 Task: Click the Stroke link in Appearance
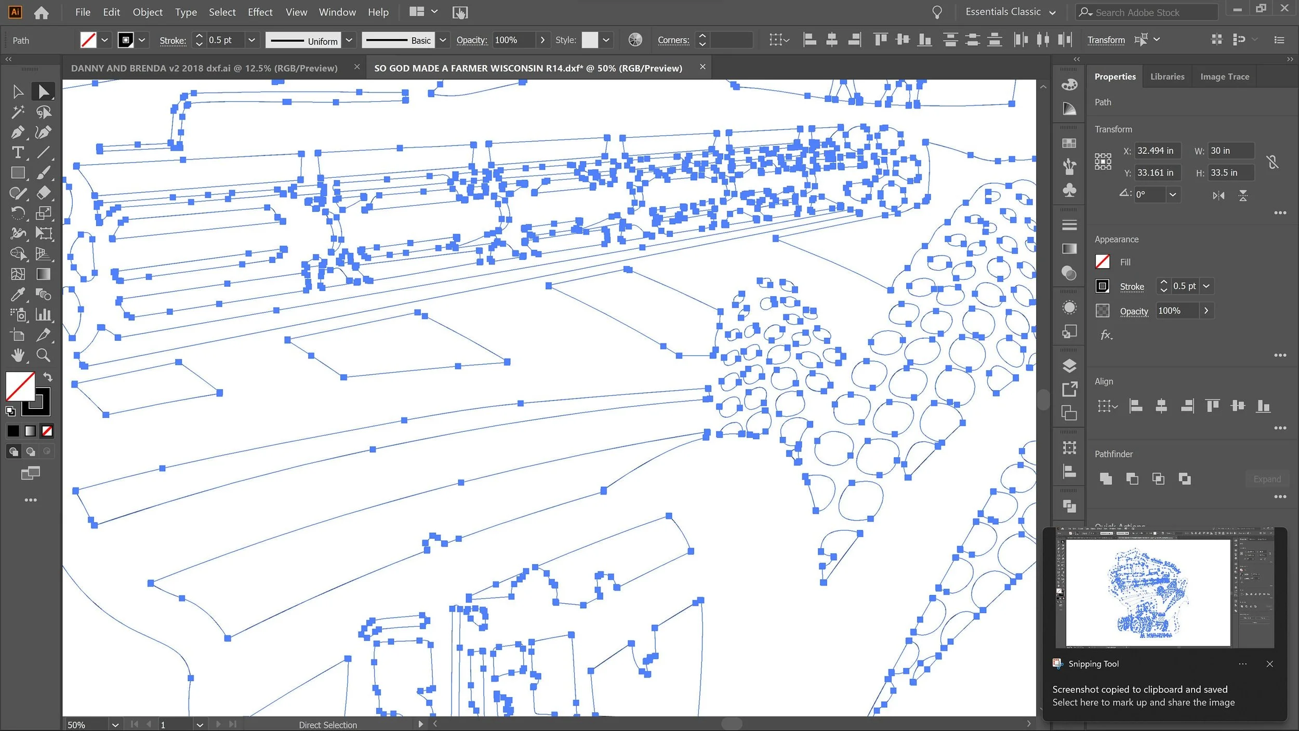pyautogui.click(x=1132, y=286)
